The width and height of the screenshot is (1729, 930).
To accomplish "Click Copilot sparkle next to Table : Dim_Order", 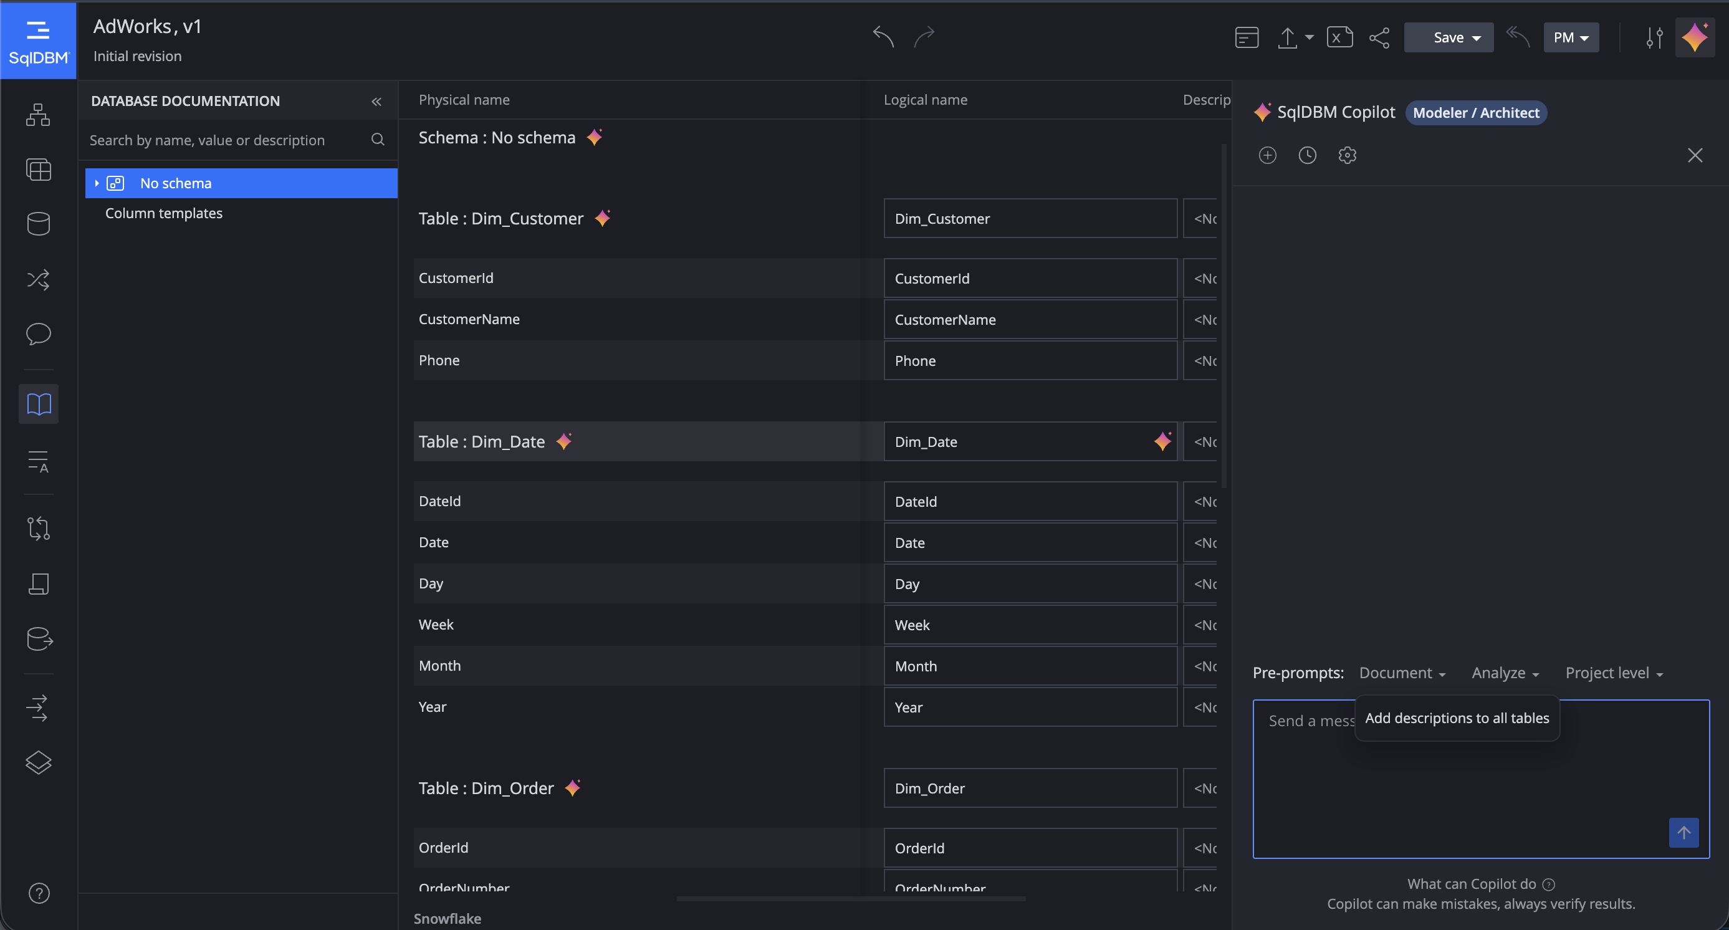I will [x=573, y=788].
